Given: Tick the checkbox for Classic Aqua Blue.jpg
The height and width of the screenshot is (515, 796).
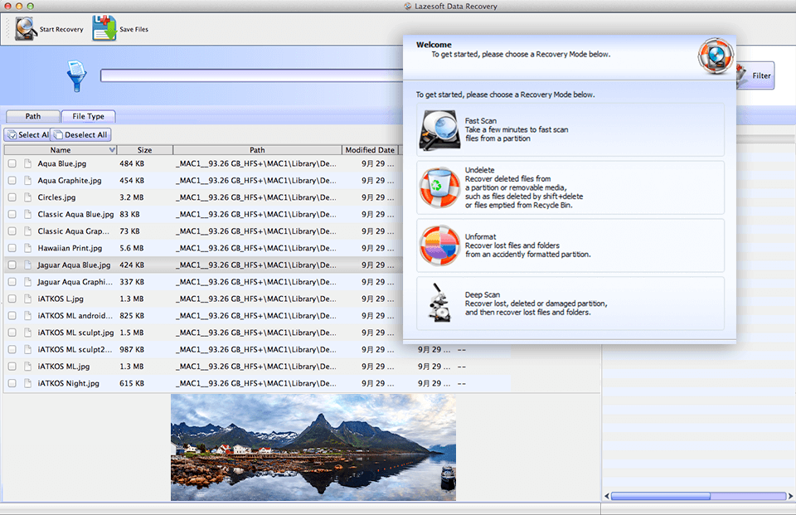Looking at the screenshot, I should [12, 214].
